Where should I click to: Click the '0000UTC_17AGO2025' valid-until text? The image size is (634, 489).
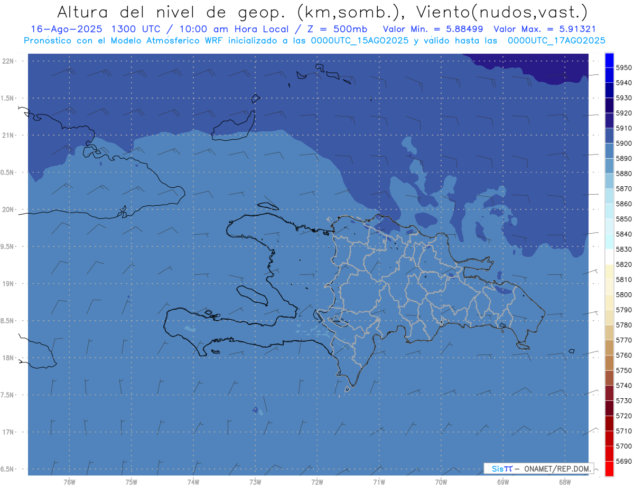(556, 41)
